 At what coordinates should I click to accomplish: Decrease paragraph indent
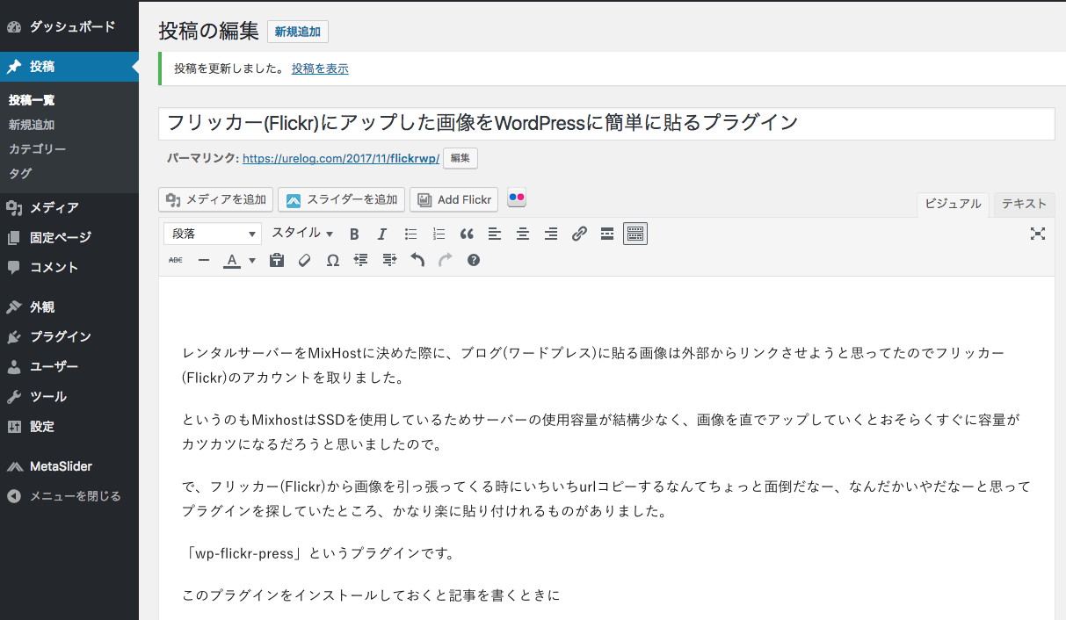(361, 260)
